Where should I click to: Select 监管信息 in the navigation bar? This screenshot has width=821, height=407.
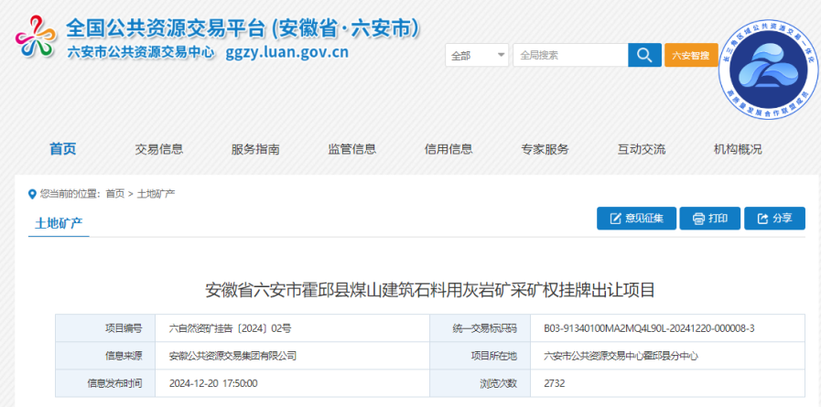[x=352, y=149]
